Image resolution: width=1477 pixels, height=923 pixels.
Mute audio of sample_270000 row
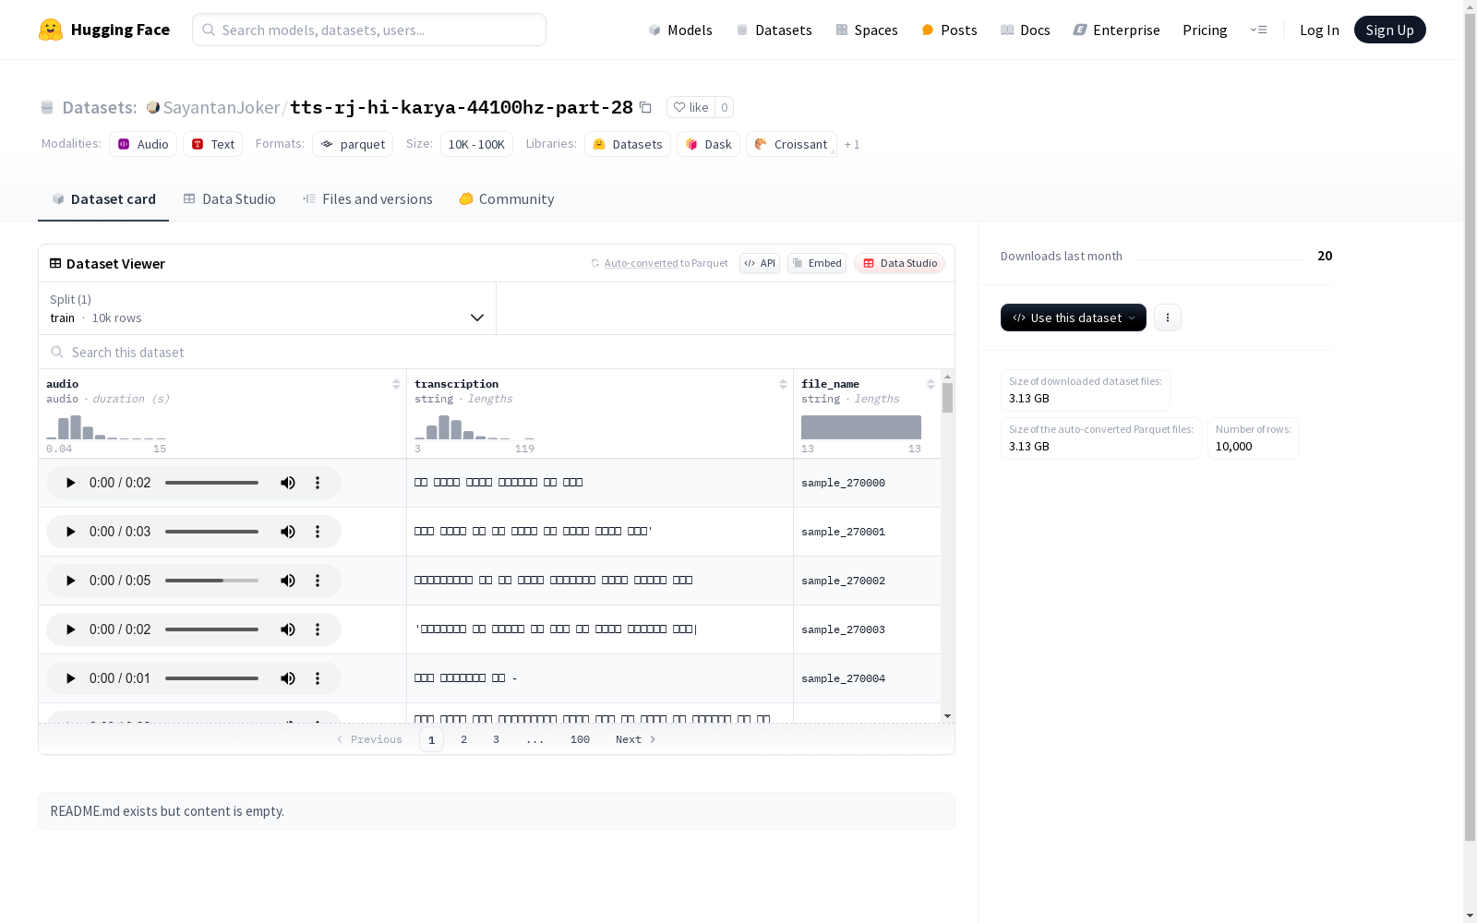[288, 483]
